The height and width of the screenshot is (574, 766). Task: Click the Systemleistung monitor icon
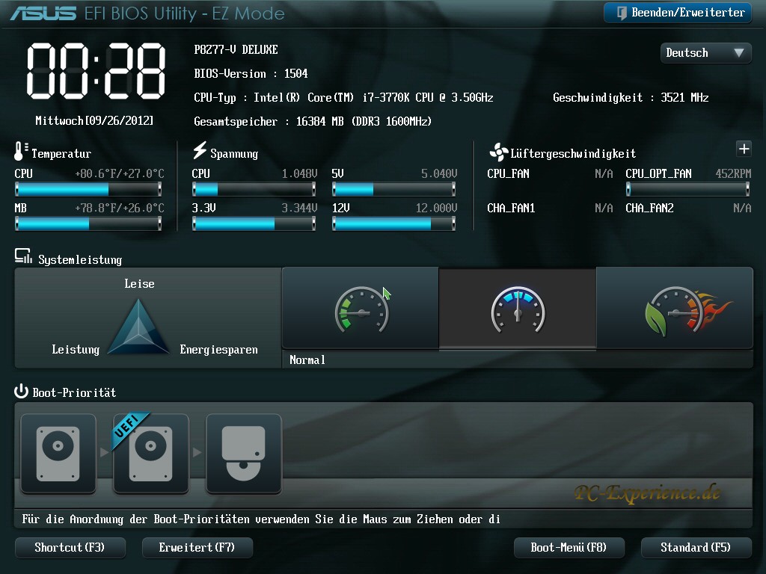23,258
